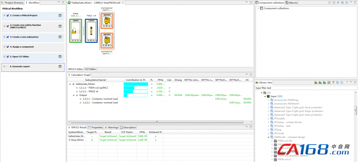Click the first library chart icon in Library view toolbar
Viewport: 358px width, 162px height.
(x=316, y=83)
